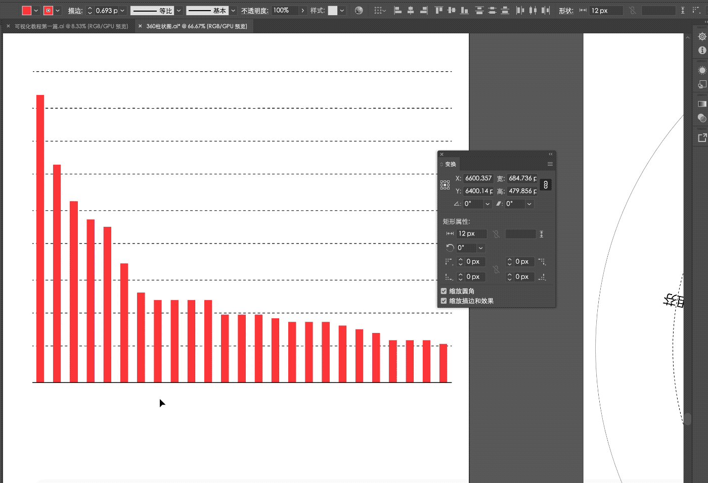This screenshot has height=483, width=708.
Task: Expand the opacity slider arrow
Action: coord(302,11)
